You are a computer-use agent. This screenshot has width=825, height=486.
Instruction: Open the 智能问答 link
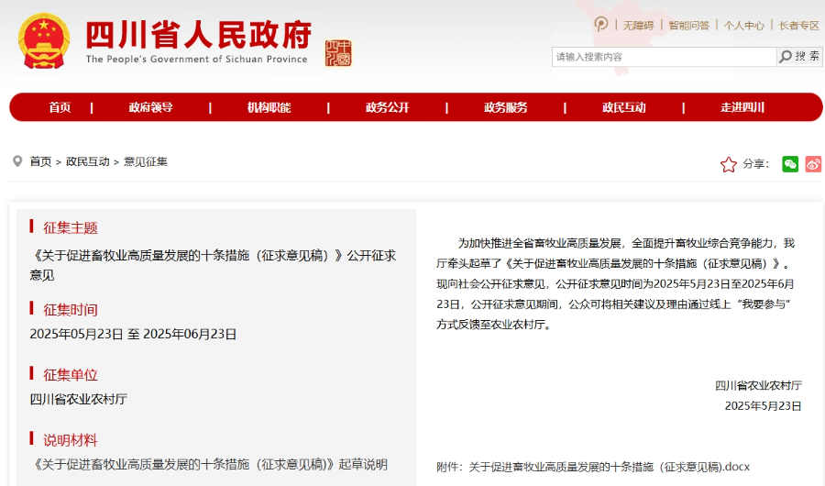pos(688,26)
